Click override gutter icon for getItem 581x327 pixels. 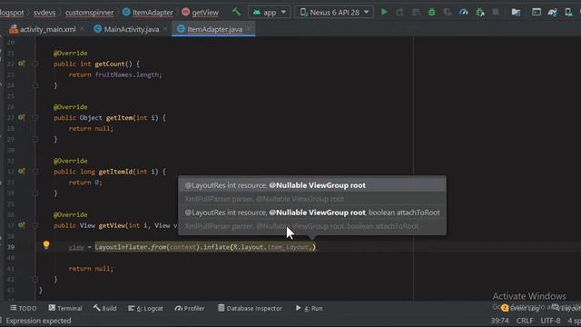tap(22, 117)
